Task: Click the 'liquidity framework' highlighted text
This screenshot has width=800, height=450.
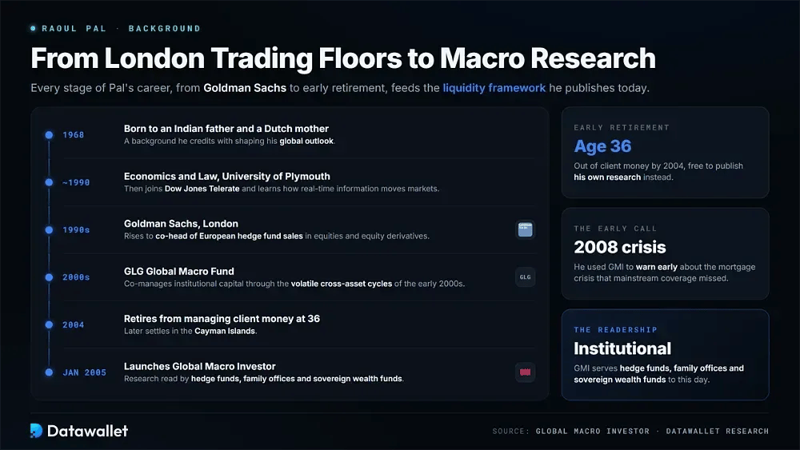Action: coord(494,88)
